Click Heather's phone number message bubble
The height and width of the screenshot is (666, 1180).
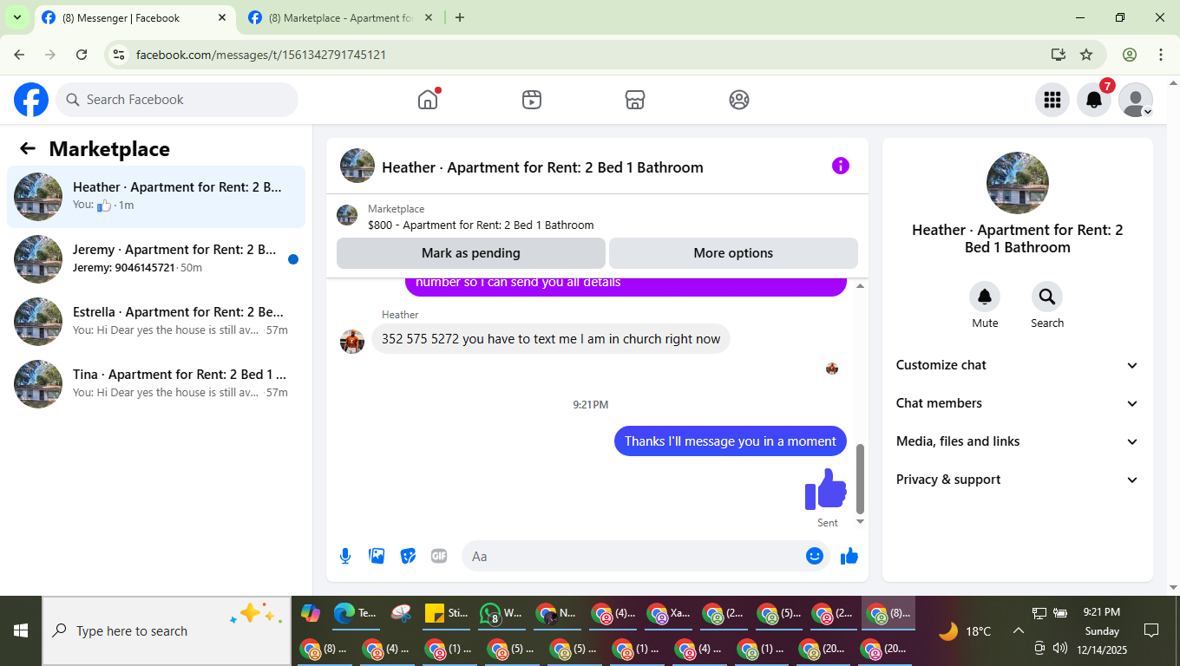pos(551,339)
